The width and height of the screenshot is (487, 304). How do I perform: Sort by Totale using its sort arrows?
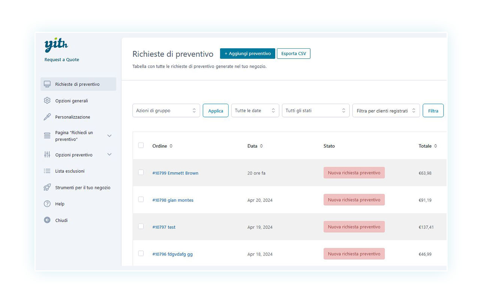tap(436, 146)
